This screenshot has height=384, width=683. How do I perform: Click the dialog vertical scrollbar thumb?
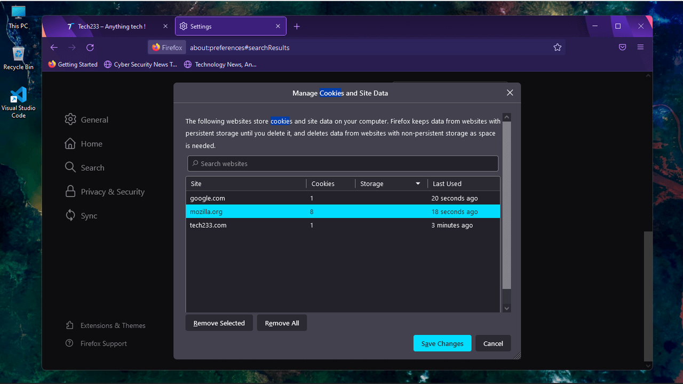pos(507,205)
